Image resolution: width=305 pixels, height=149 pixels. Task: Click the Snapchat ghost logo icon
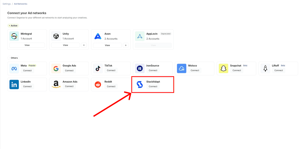tap(224, 68)
